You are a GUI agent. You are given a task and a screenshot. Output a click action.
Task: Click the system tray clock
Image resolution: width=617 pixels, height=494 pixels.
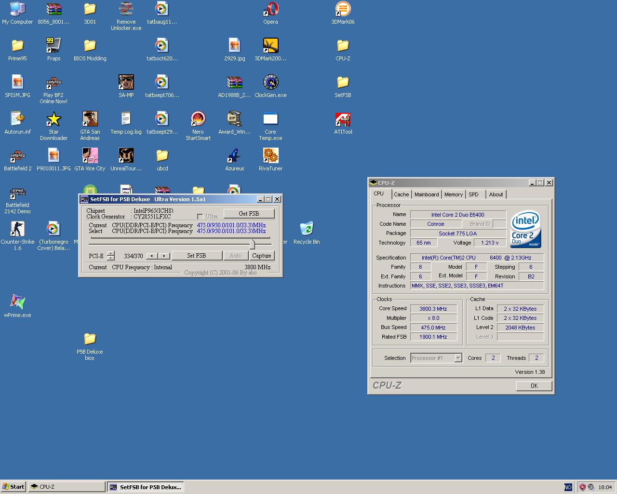605,487
